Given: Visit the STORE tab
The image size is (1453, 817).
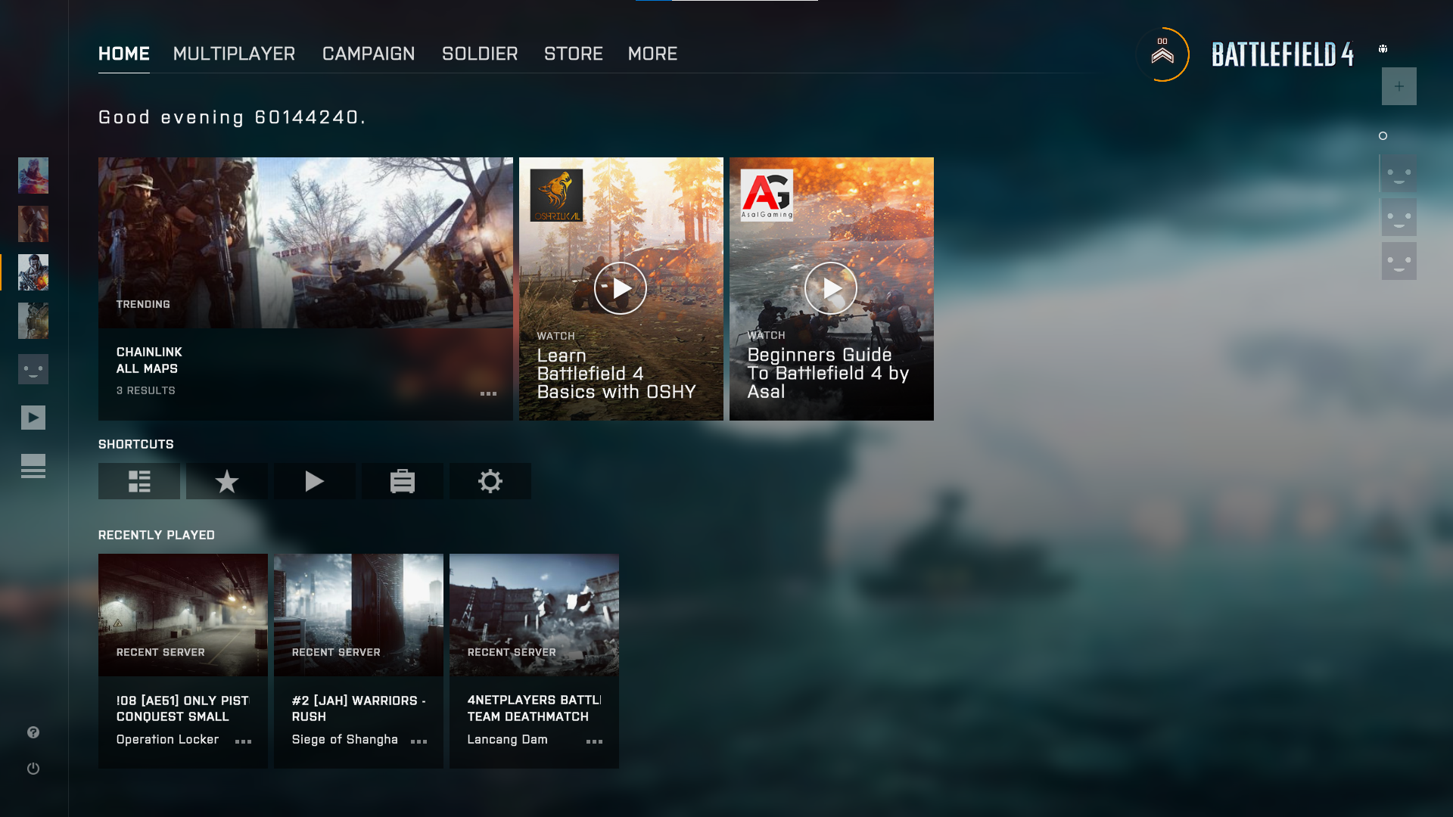Looking at the screenshot, I should (x=574, y=54).
